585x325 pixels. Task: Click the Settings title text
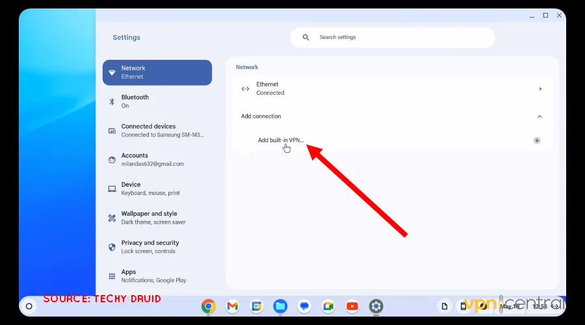click(127, 37)
